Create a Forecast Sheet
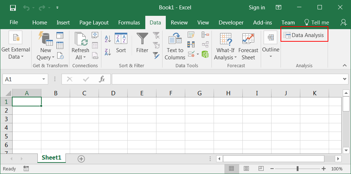 pyautogui.click(x=248, y=46)
